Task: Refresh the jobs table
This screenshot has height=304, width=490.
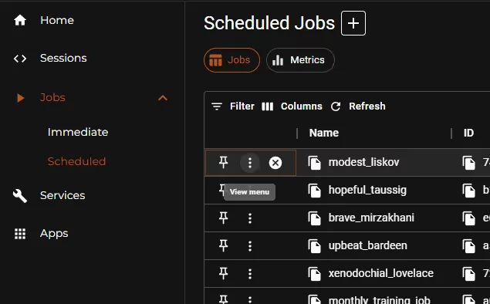Action: click(358, 106)
